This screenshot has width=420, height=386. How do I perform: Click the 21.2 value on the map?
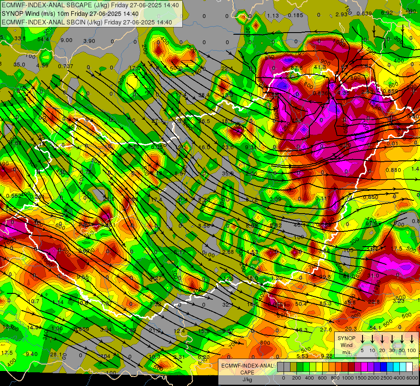point(155,331)
